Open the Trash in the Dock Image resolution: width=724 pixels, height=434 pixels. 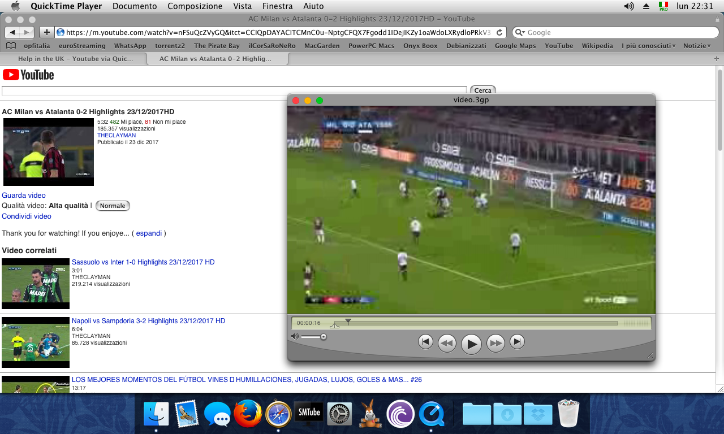click(x=568, y=414)
